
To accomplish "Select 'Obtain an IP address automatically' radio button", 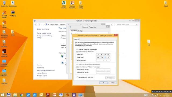I will pyautogui.click(x=77, y=50).
